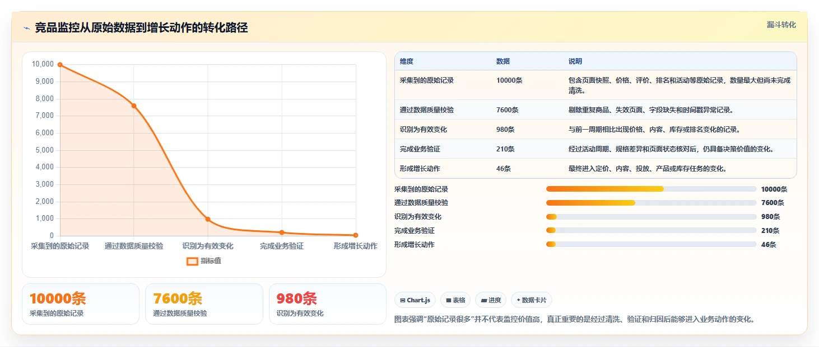Click the 完成业务验证 cell in the table
Screen dimensions: 819x347
(420, 149)
